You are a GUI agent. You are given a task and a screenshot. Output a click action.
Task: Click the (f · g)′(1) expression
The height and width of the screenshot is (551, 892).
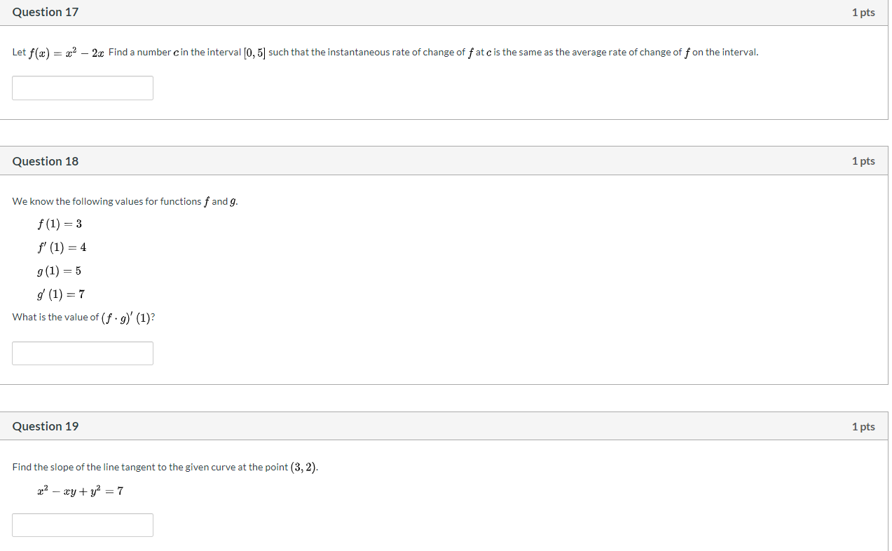pos(126,318)
